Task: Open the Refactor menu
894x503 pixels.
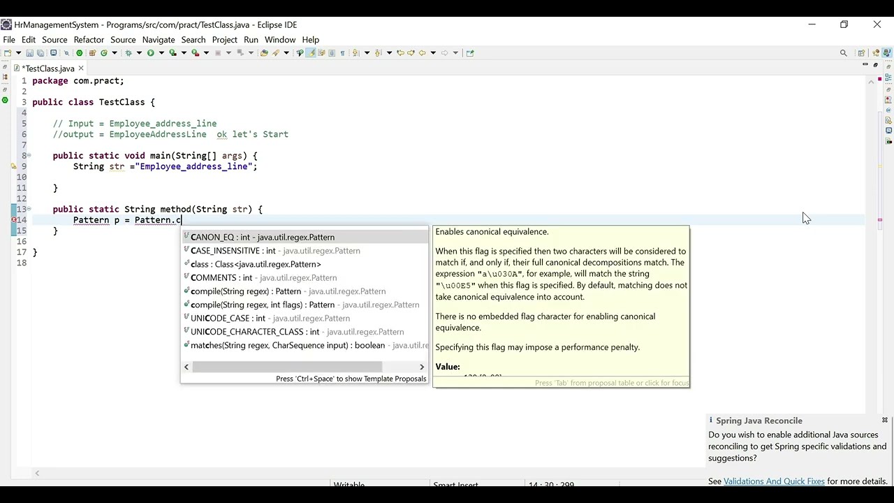Action: click(x=89, y=40)
